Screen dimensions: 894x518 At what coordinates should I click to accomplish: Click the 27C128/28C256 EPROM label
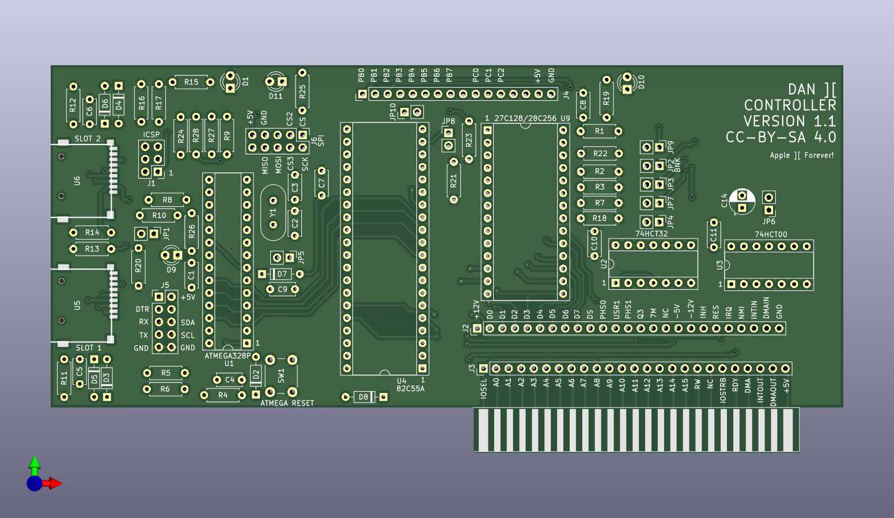525,119
